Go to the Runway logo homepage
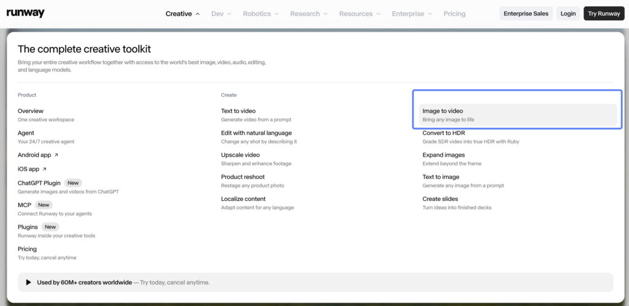Image resolution: width=629 pixels, height=306 pixels. point(25,14)
